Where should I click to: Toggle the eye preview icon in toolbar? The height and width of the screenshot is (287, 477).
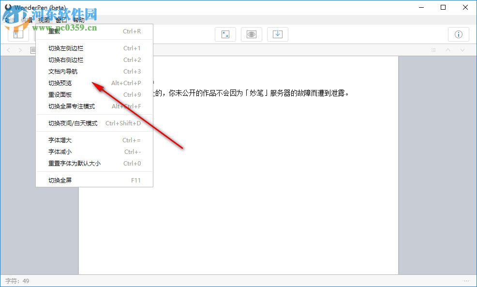(x=252, y=34)
